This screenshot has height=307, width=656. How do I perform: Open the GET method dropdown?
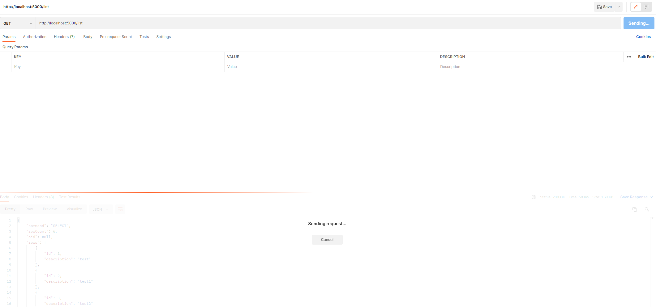[x=18, y=23]
